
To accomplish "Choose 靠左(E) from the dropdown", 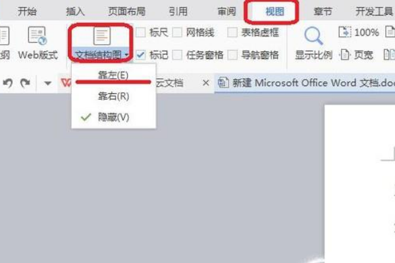I will click(x=114, y=75).
